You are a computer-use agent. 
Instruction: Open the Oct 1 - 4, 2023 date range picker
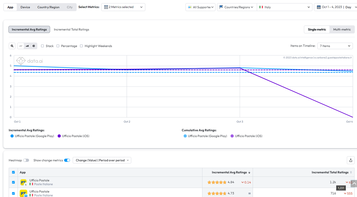[336, 7]
